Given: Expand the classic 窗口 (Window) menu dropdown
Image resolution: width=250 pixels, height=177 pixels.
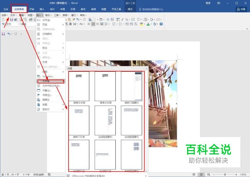Looking at the screenshot, I should pos(74,15).
